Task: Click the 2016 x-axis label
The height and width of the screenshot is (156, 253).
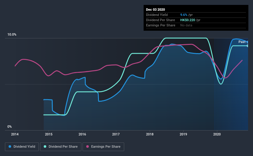Action: pos(82,134)
